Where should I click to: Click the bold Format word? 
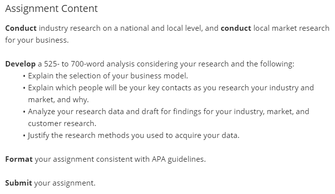pyautogui.click(x=19, y=159)
